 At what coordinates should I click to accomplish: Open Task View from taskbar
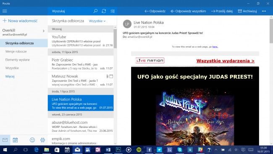(26, 150)
